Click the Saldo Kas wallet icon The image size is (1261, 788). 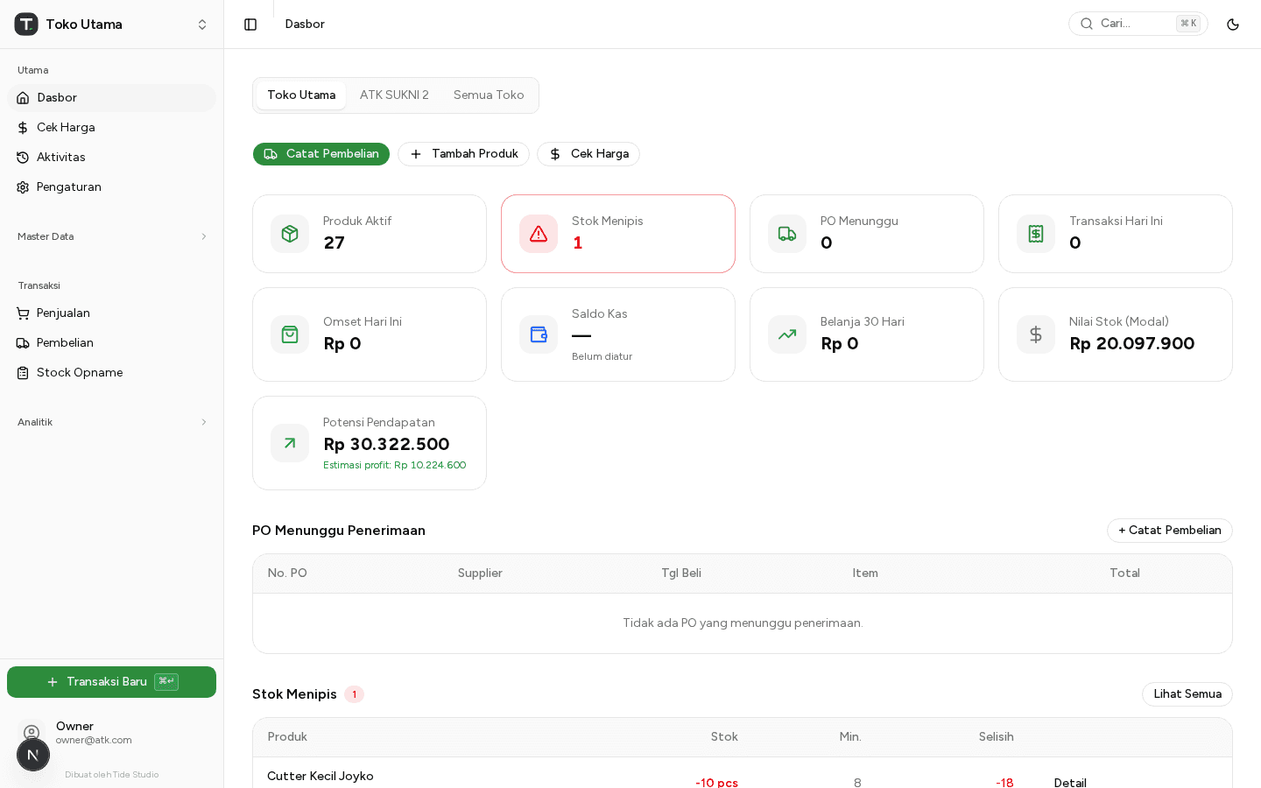click(x=539, y=334)
